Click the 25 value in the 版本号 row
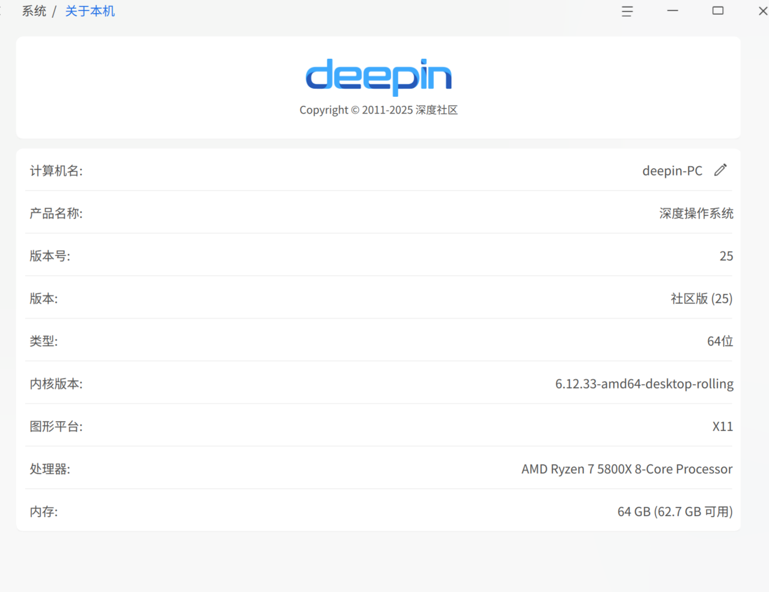Screen dimensions: 769x592 [x=726, y=256]
